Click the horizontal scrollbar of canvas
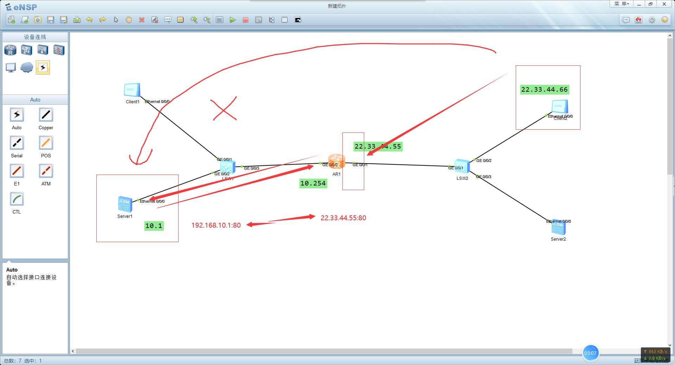This screenshot has width=675, height=365. (324, 351)
